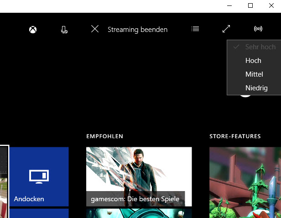Set streaming quality to Mittel
Image resolution: width=281 pixels, height=218 pixels.
click(x=254, y=74)
